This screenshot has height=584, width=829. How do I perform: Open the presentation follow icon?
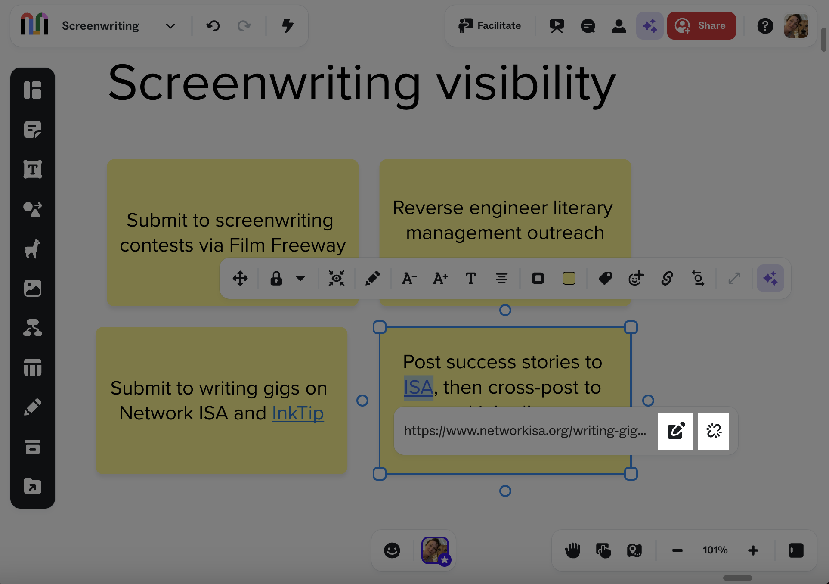point(557,26)
